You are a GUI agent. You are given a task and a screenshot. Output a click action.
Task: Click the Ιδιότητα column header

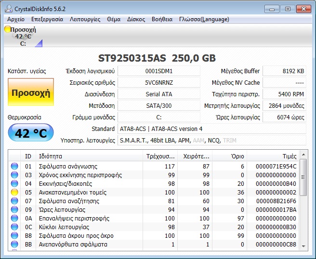[x=89, y=156]
